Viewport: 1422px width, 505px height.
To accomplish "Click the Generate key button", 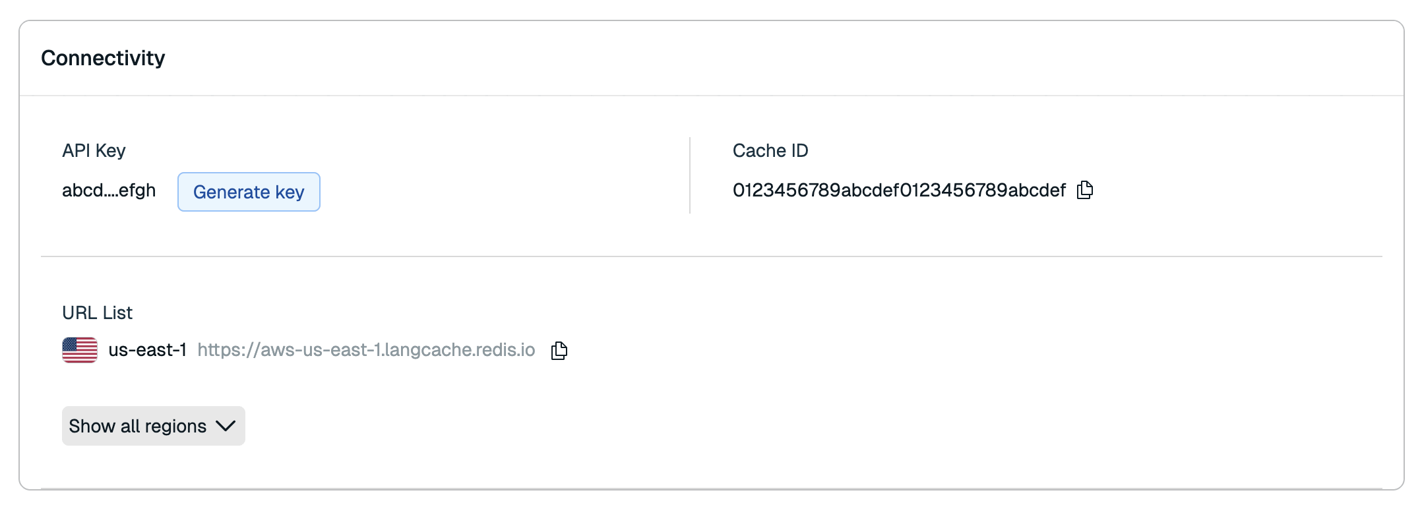I will (x=249, y=192).
